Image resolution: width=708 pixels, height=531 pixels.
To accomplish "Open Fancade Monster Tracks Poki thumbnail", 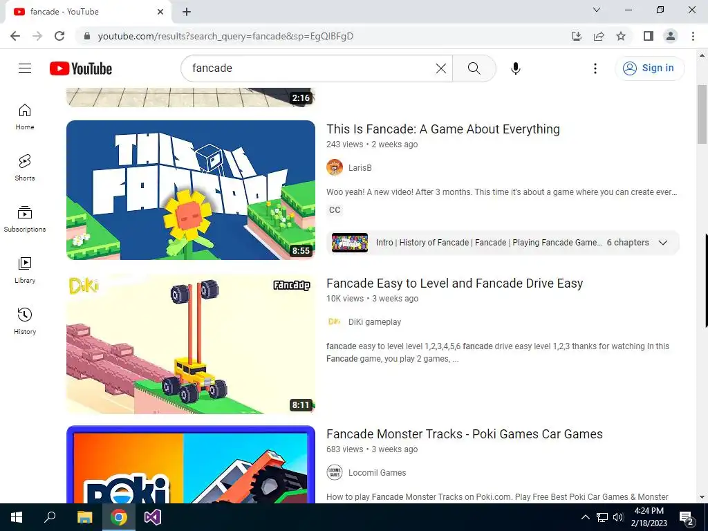I will point(191,464).
